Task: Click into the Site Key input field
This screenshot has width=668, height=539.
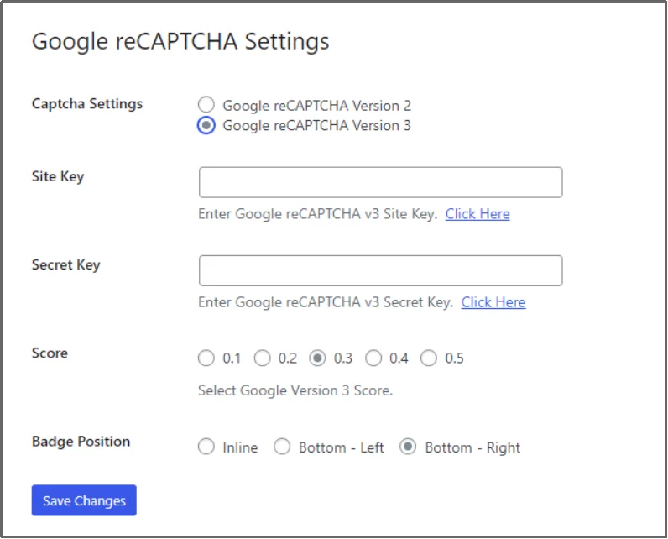Action: [380, 182]
